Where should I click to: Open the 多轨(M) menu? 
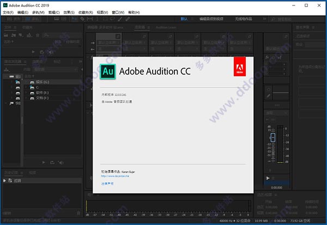click(38, 12)
